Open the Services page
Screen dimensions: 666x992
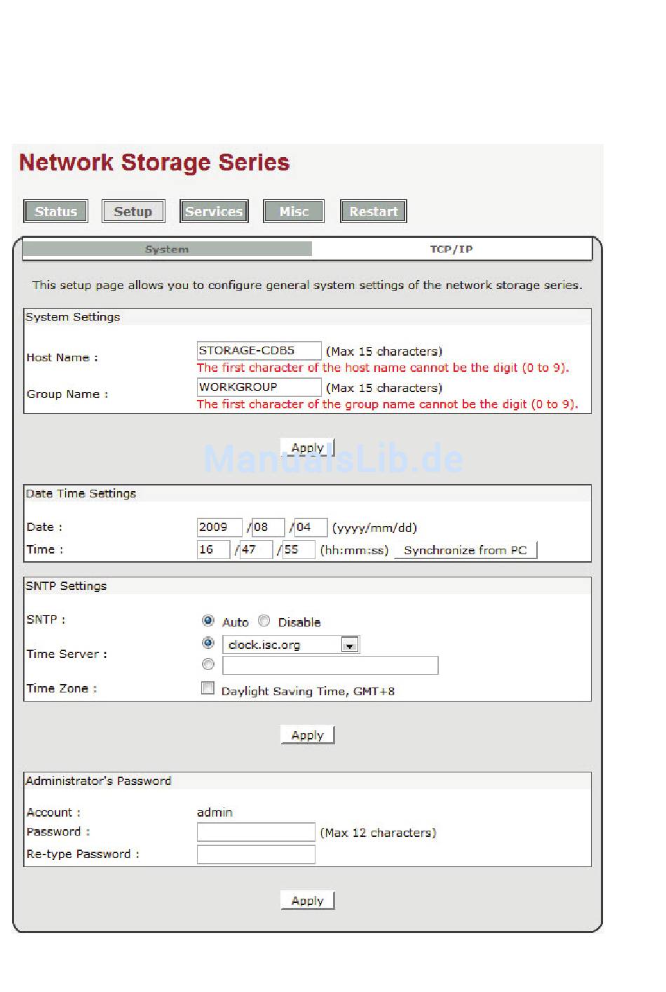tap(214, 211)
